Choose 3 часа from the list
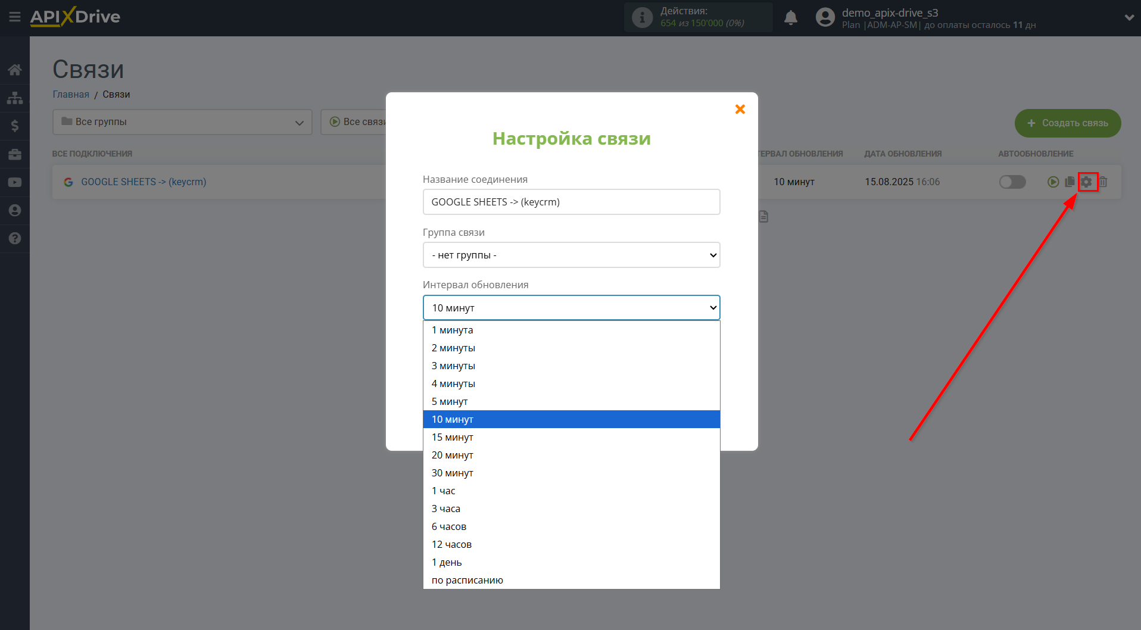 point(571,509)
